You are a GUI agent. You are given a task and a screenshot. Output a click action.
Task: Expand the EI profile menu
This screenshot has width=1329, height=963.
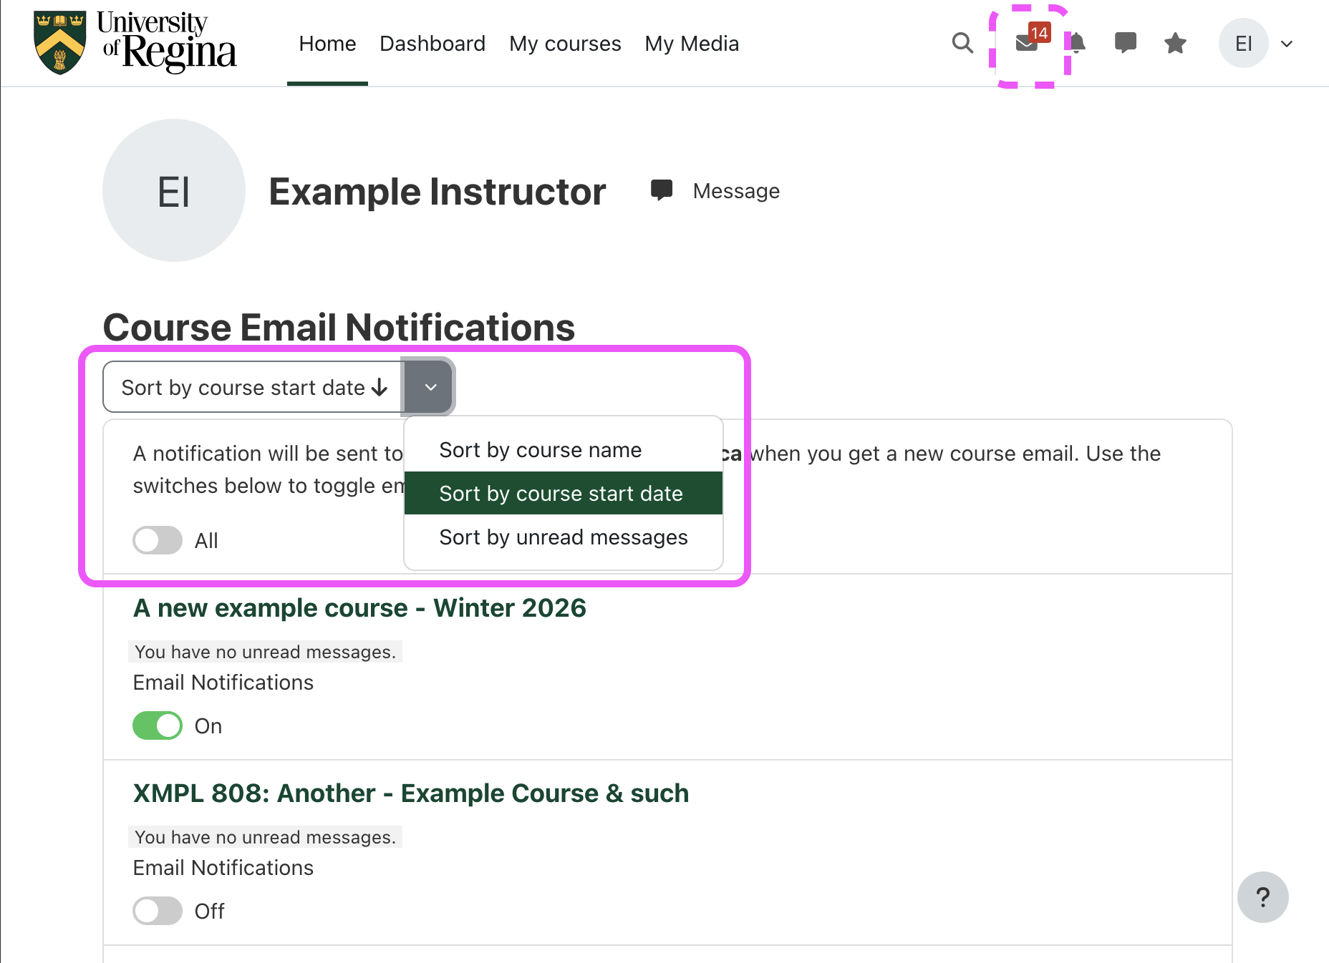tap(1286, 43)
